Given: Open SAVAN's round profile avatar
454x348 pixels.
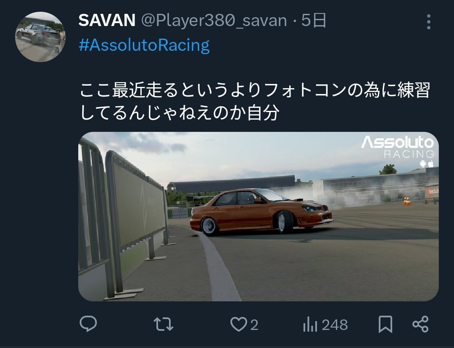Looking at the screenshot, I should (x=40, y=37).
